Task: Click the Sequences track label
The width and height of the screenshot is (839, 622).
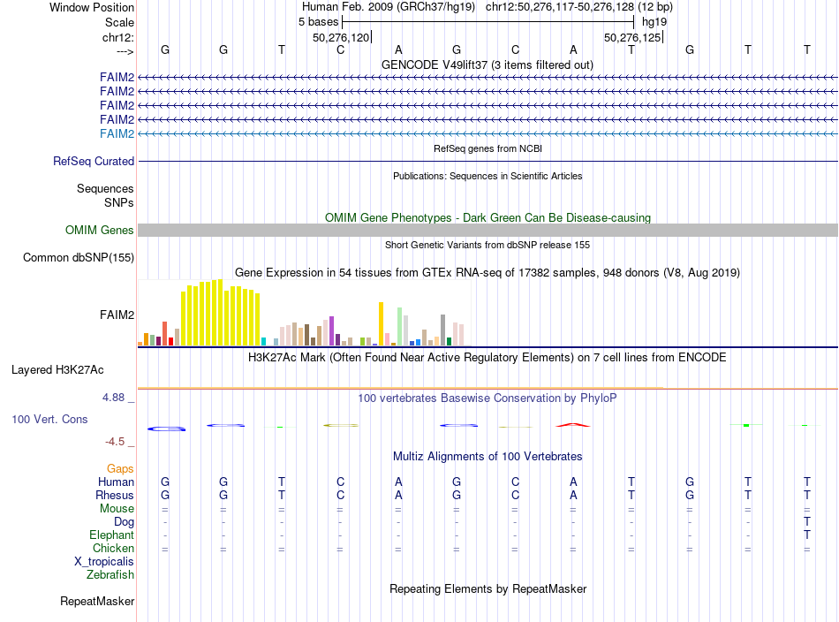Action: [105, 188]
